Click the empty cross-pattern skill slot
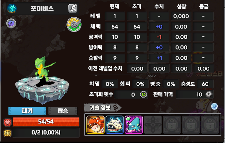 pos(153,125)
